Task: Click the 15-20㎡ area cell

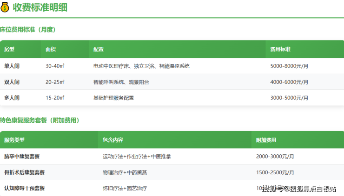Action: pyautogui.click(x=55, y=98)
